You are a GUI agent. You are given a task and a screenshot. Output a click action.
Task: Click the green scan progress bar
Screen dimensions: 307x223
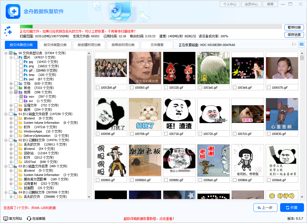26,26
